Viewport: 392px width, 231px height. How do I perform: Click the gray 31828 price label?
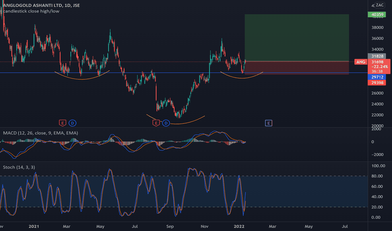(377, 56)
